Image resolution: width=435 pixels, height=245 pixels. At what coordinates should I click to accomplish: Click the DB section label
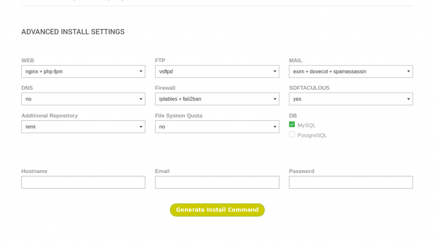(x=293, y=116)
